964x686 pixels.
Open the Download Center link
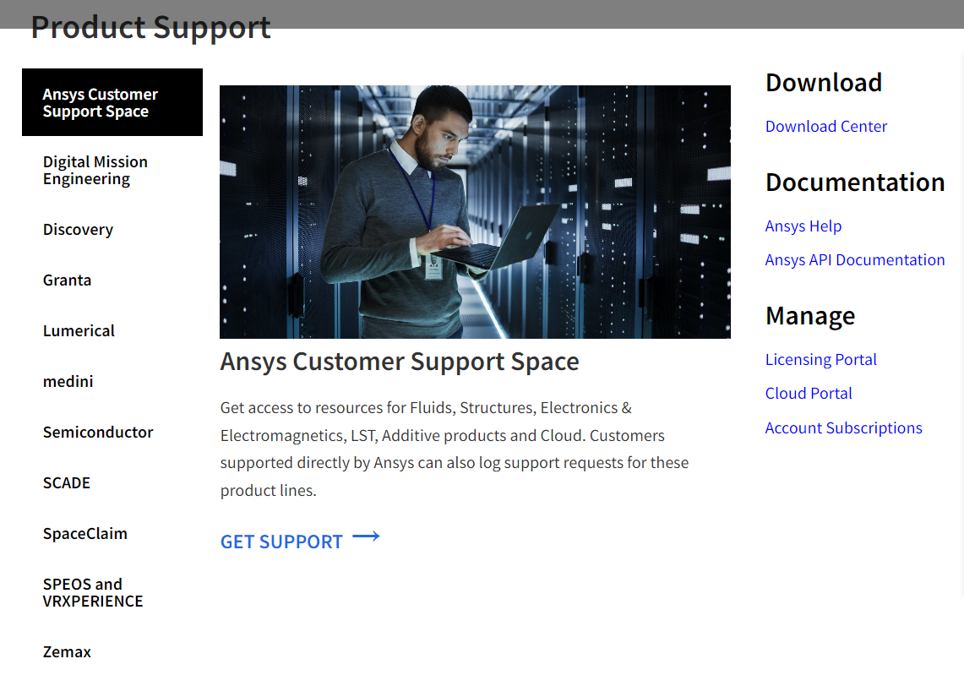[x=825, y=127]
